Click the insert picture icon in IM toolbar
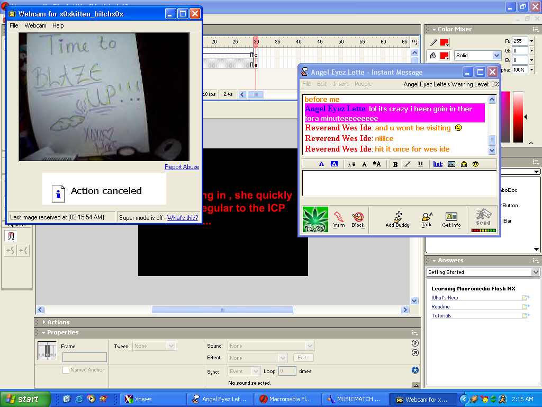This screenshot has height=407, width=542. (x=451, y=164)
